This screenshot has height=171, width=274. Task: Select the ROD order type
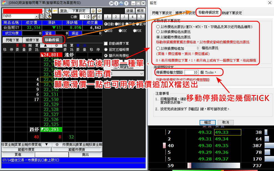[x=106, y=31]
